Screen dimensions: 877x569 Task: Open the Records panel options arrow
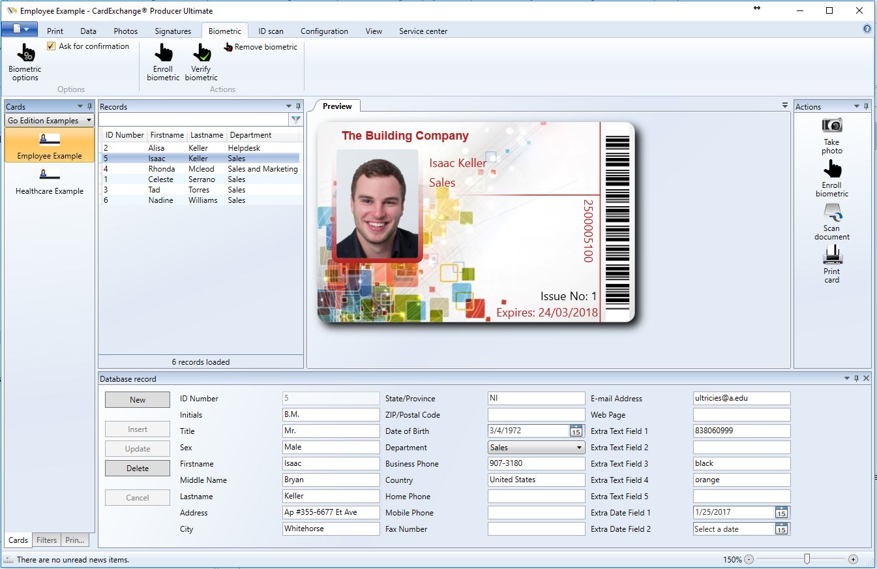289,106
